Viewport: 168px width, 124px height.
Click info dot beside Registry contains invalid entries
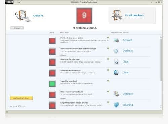click(x=108, y=102)
